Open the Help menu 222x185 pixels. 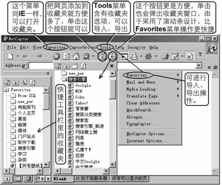click(154, 47)
